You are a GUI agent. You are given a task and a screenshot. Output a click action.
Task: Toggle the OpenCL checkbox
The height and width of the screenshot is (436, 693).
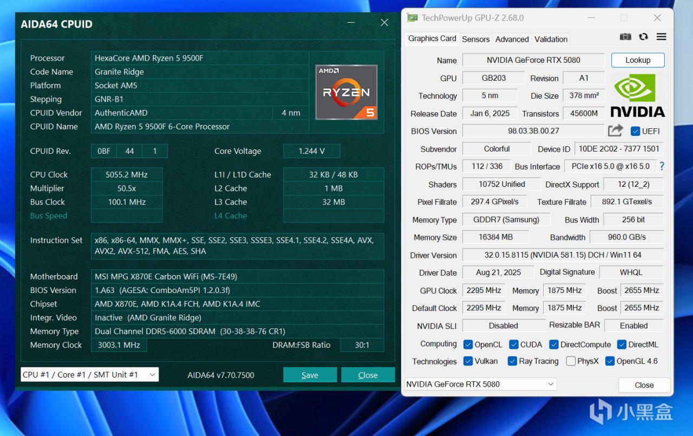pyautogui.click(x=468, y=344)
